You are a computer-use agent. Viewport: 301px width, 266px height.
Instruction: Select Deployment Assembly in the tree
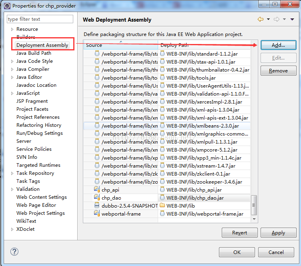[x=42, y=45]
